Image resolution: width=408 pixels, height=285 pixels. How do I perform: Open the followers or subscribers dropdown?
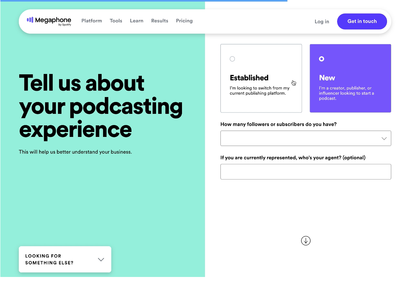306,138
